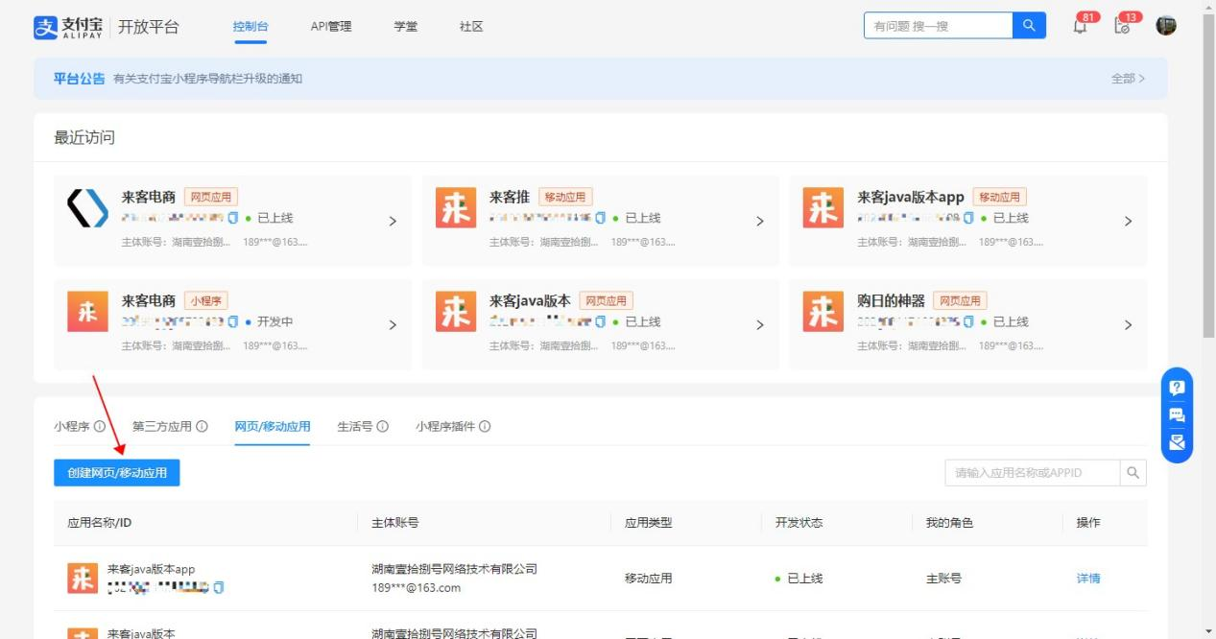Copy the APPID of 来客java版本app card
Viewport: 1216px width, 639px height.
click(968, 218)
